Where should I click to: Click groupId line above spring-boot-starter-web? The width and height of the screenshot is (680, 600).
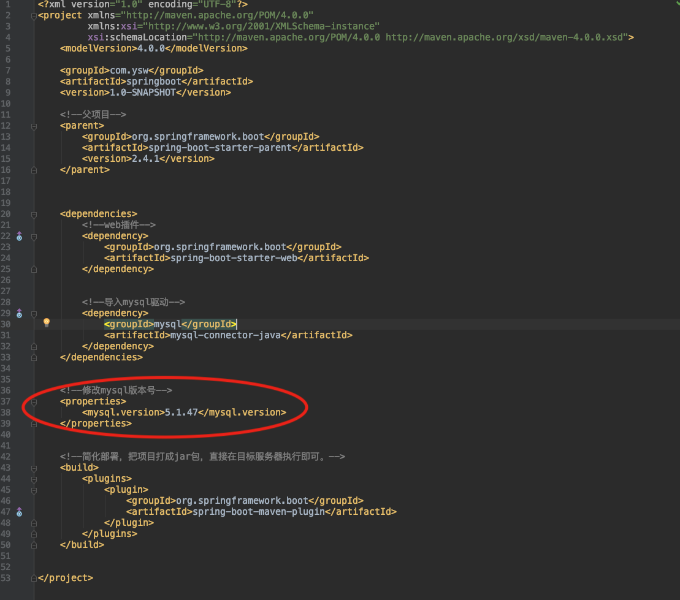point(223,247)
